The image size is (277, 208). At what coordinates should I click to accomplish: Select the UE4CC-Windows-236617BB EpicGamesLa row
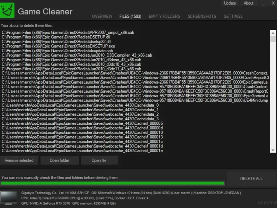coord(135,82)
